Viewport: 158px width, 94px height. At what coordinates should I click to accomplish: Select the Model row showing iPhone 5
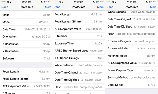26,22
